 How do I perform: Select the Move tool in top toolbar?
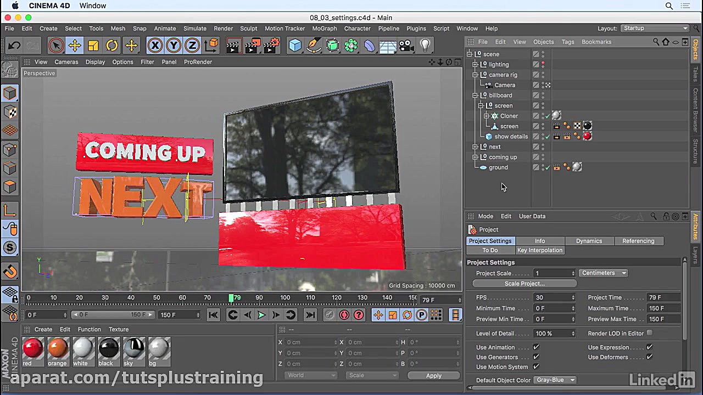[x=75, y=46]
